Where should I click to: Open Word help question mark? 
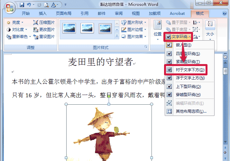click(x=225, y=13)
